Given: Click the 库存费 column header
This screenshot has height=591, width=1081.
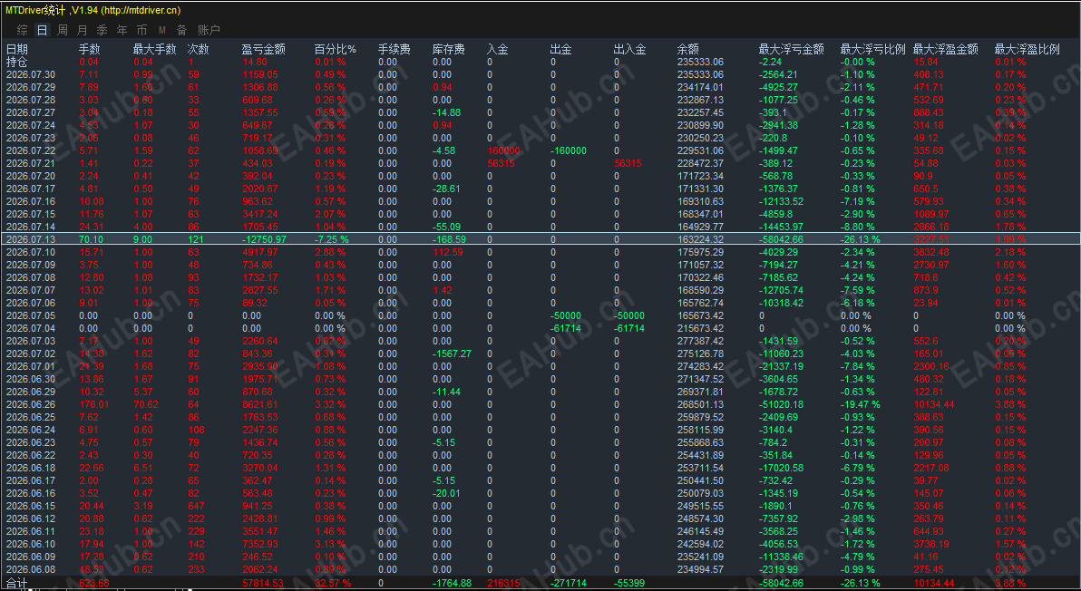Looking at the screenshot, I should click(449, 49).
